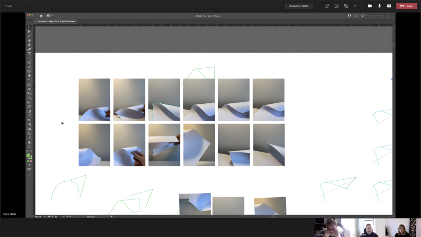
Task: Click the Search Adobe Help field
Action: pos(380,16)
